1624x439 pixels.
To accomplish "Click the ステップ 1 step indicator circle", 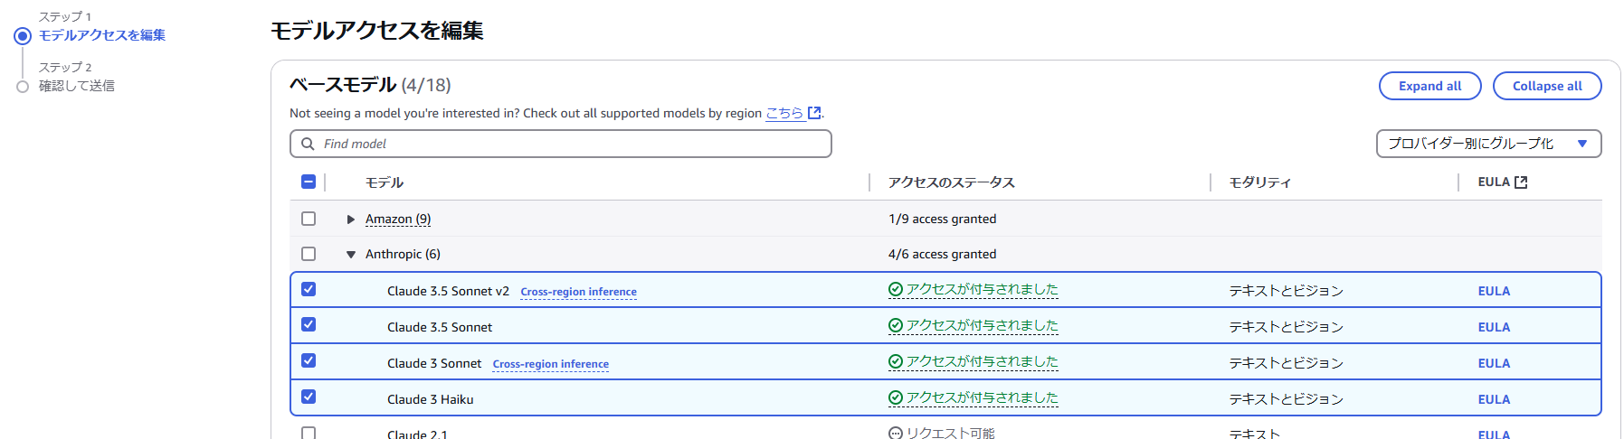I will 23,36.
